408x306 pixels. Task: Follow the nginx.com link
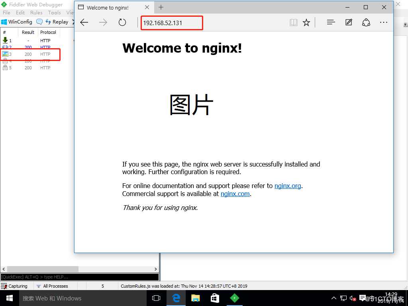[235, 194]
